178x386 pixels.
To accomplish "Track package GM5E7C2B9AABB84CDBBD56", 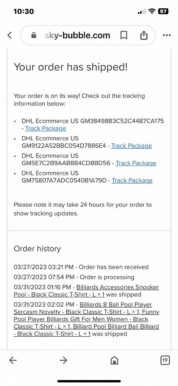I will pos(136,163).
